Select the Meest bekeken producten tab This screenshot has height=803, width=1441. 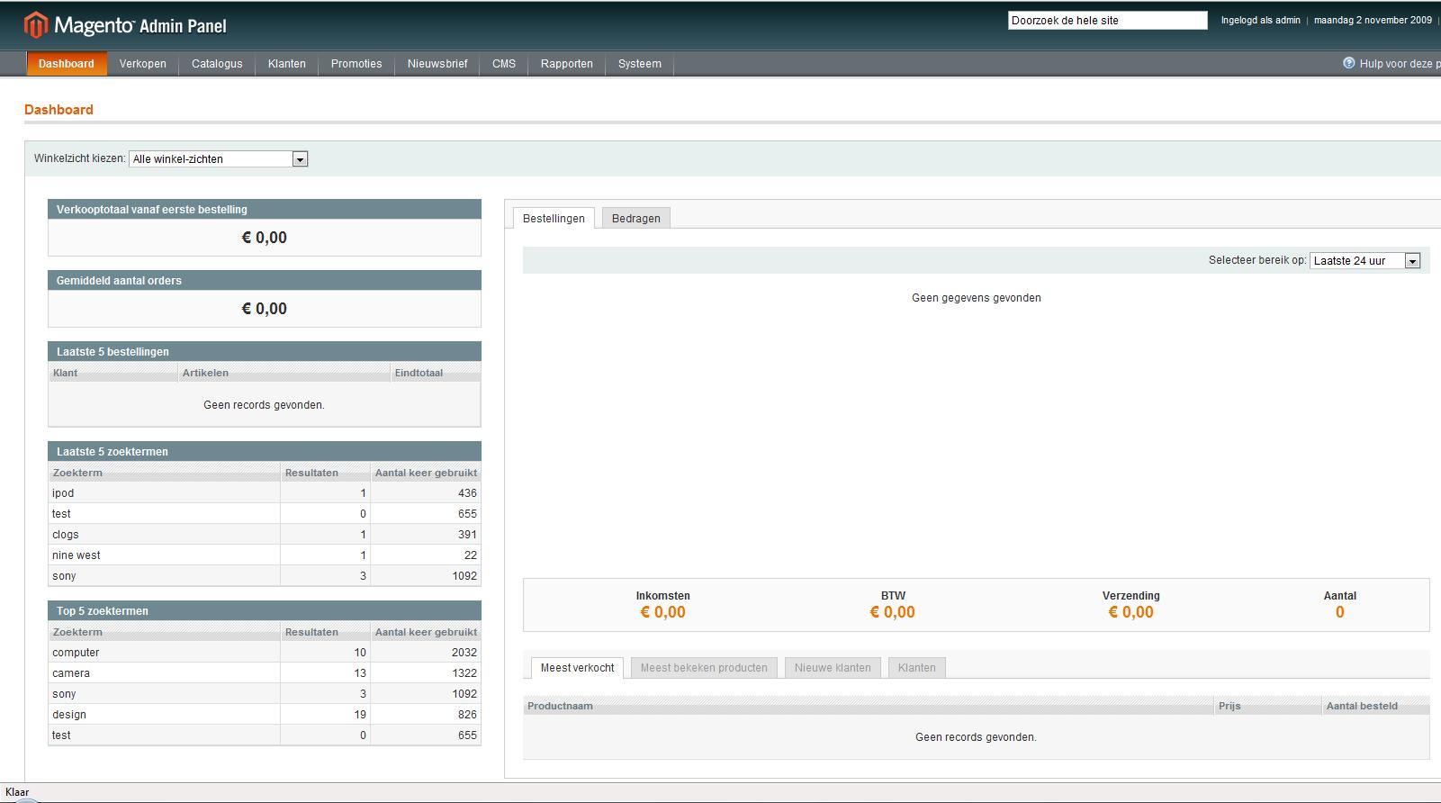[x=704, y=668]
